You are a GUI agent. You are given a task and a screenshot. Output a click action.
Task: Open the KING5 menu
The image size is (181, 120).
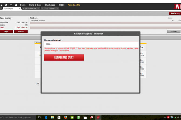[x=61, y=5]
